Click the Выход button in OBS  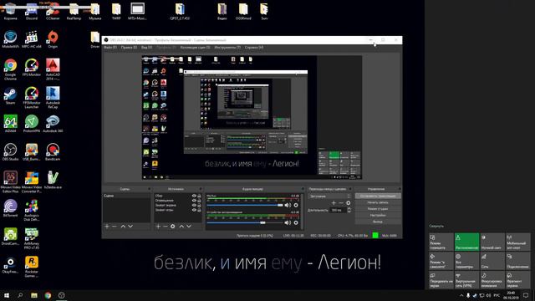click(378, 222)
